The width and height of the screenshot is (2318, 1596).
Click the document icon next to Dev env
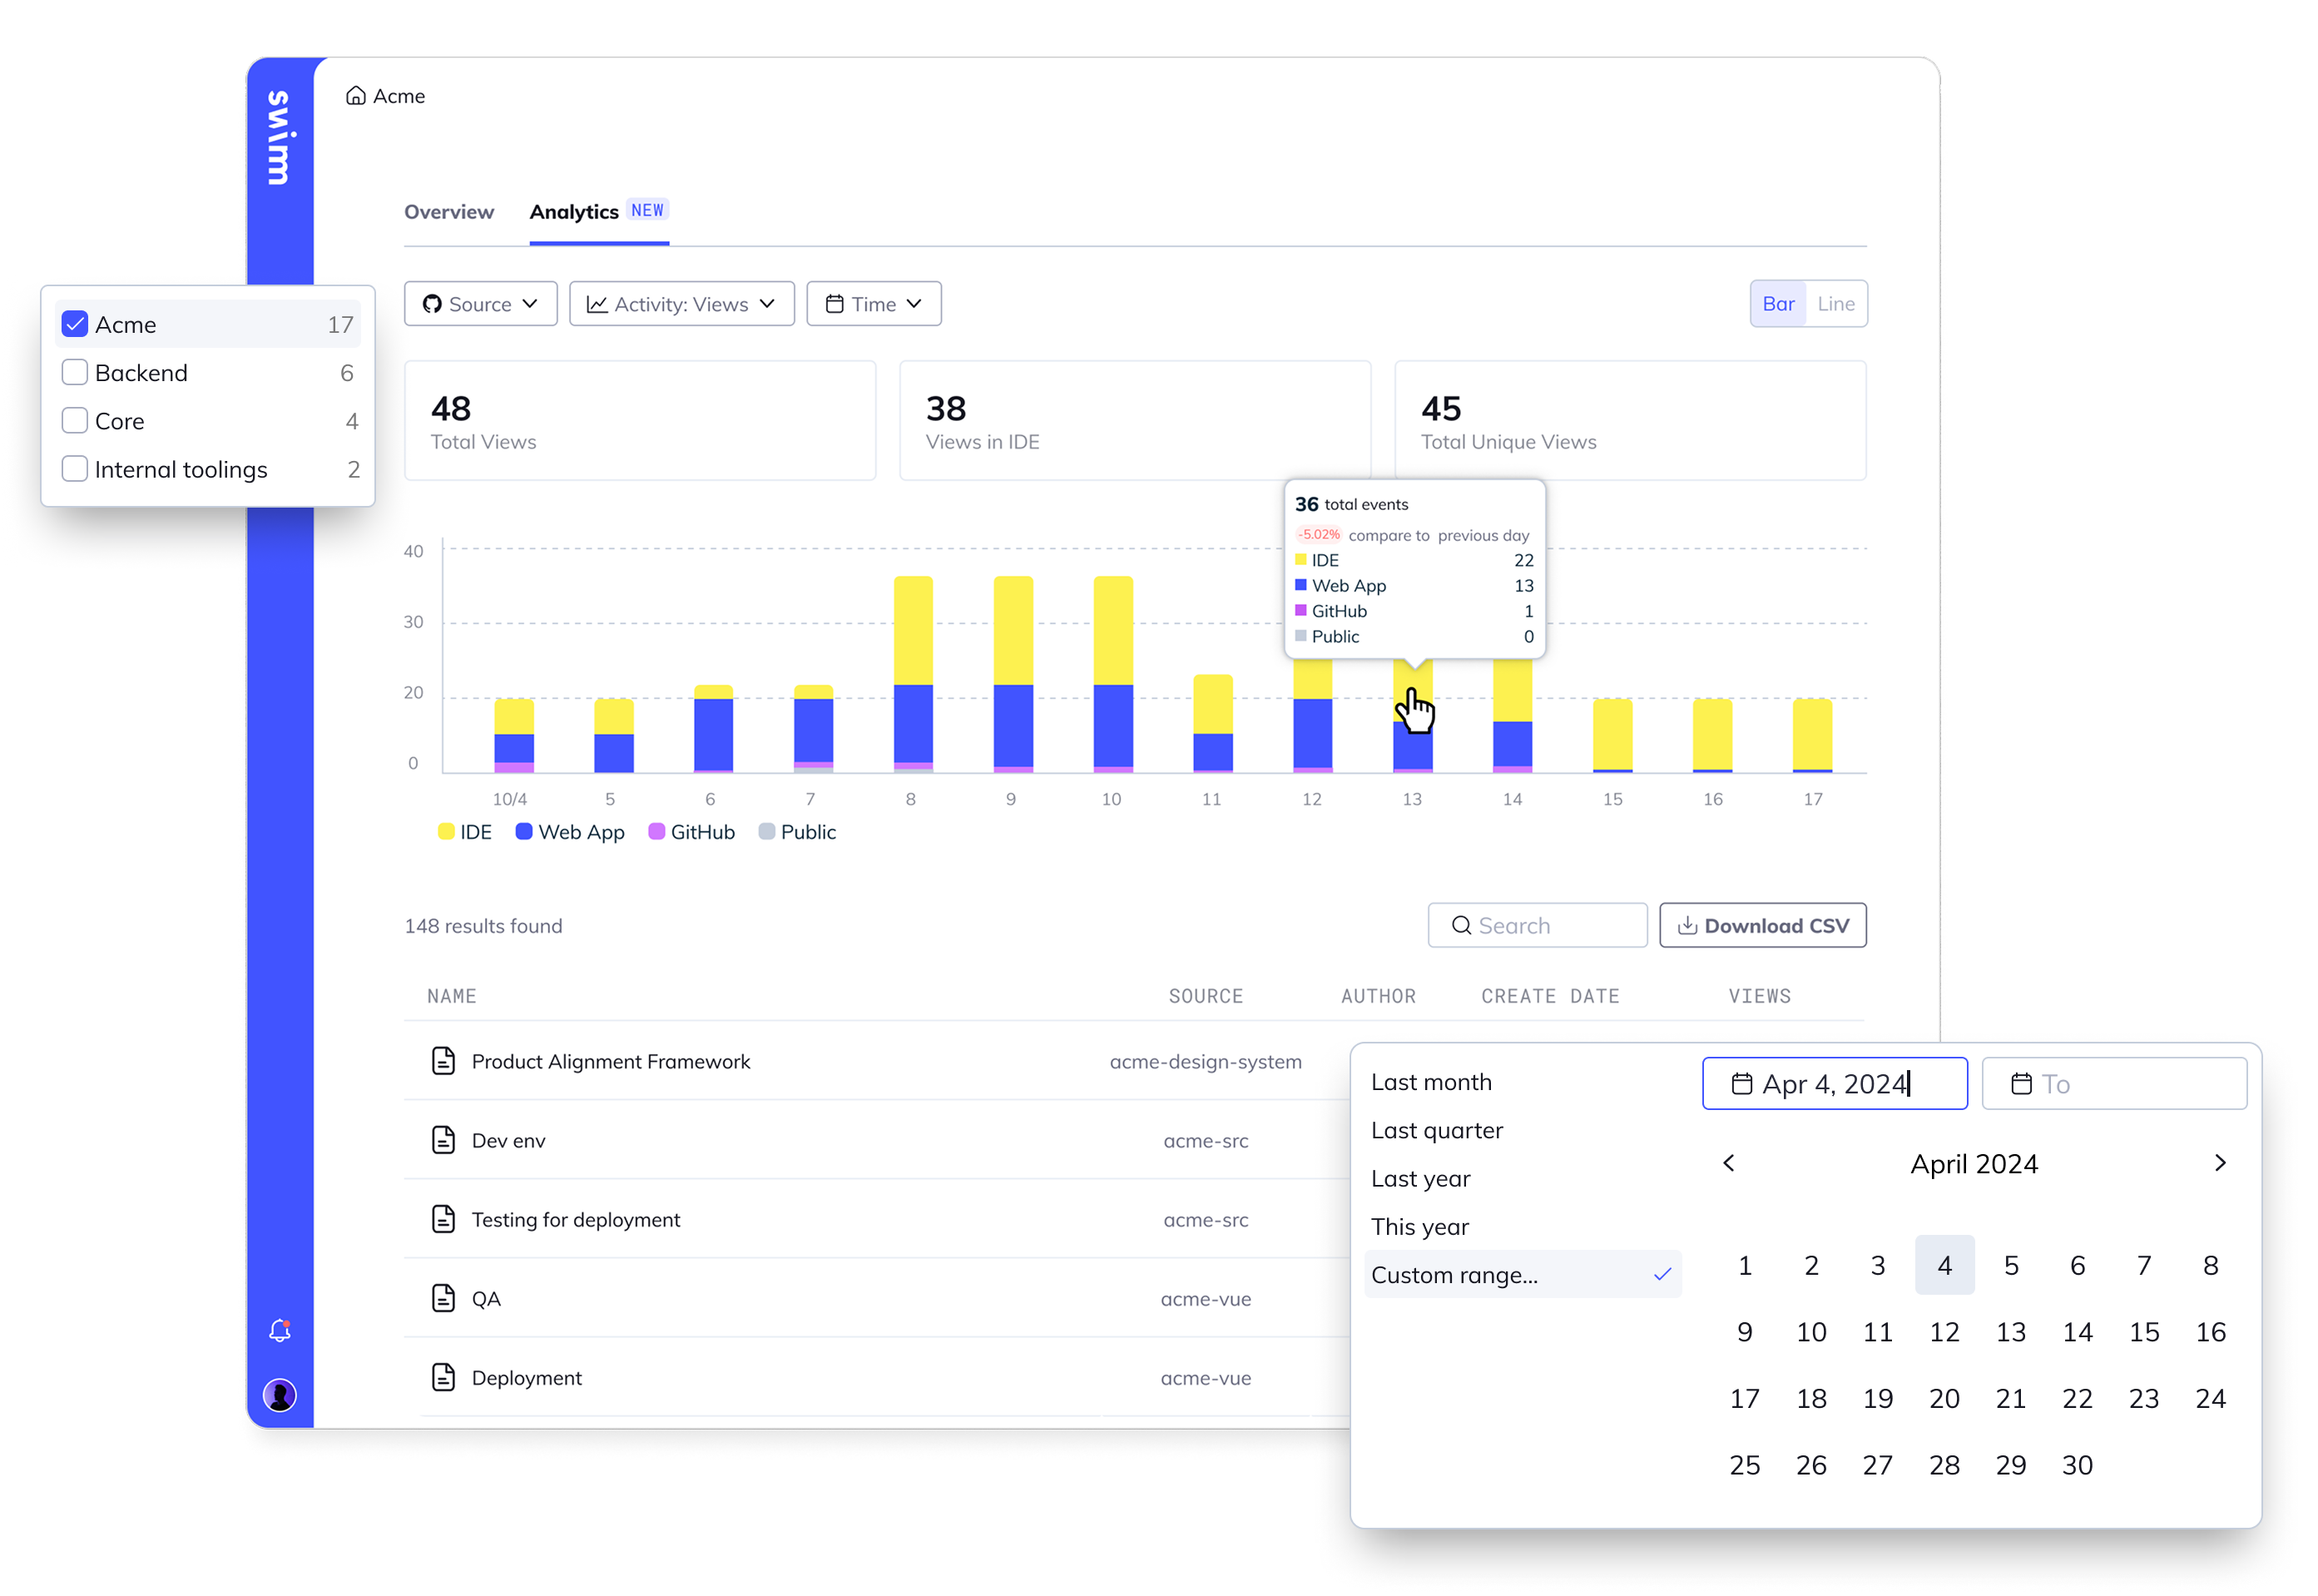[443, 1140]
